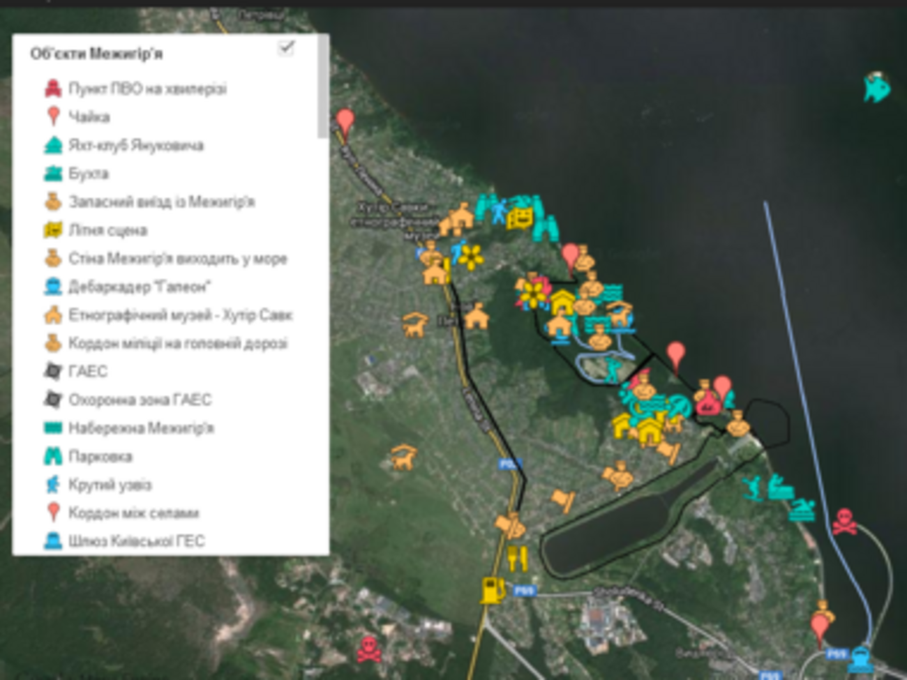Click the cyan icon beside Бухта
The image size is (907, 680).
53,173
